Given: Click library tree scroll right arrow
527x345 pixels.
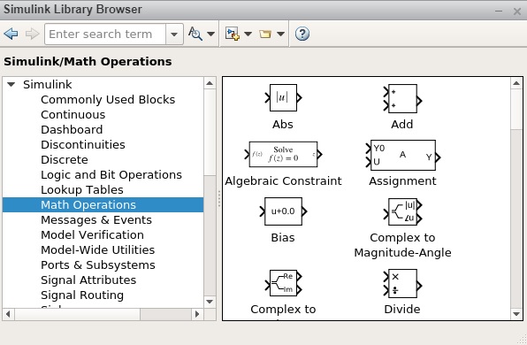Looking at the screenshot, I should 197,314.
